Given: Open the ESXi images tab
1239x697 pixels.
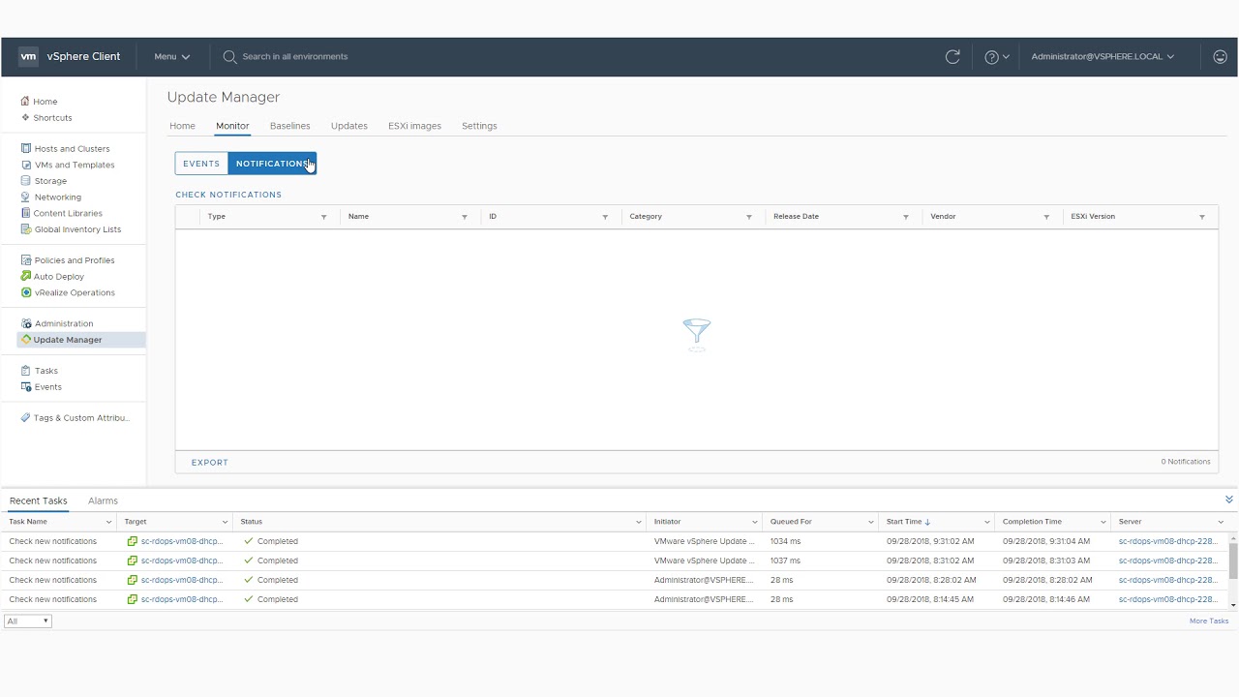Looking at the screenshot, I should tap(414, 126).
